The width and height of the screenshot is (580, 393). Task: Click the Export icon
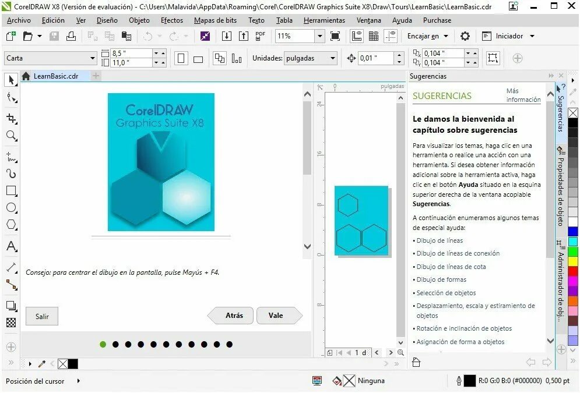click(x=244, y=36)
